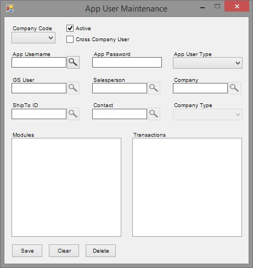Uncheck the Active checkbox
Screen dimensions: 253x268
(x=70, y=29)
